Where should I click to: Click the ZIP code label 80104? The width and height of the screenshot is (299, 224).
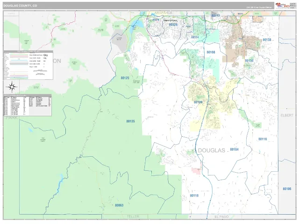click(x=235, y=149)
